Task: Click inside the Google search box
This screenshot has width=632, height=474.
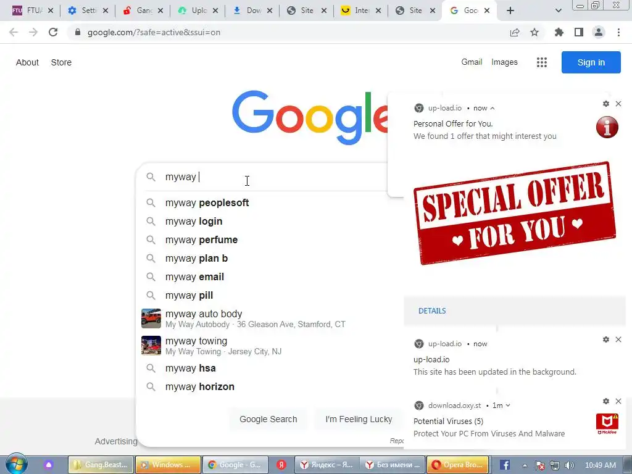Action: [274, 177]
